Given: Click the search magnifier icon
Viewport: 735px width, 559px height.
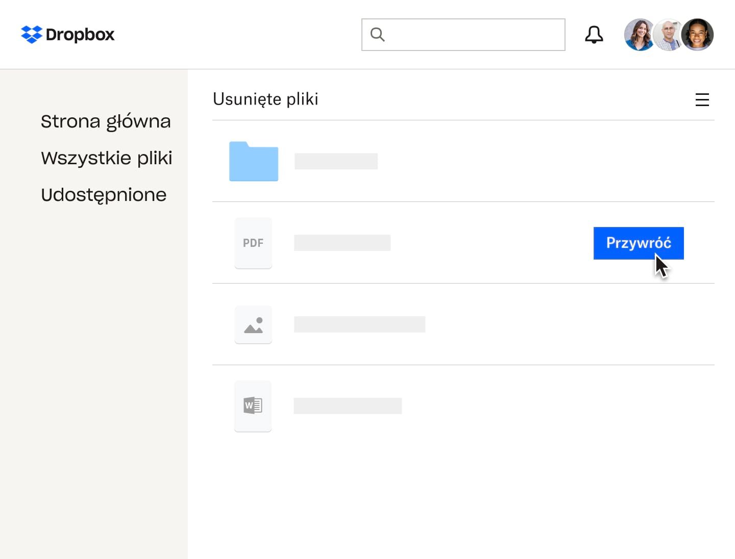Looking at the screenshot, I should [x=377, y=34].
